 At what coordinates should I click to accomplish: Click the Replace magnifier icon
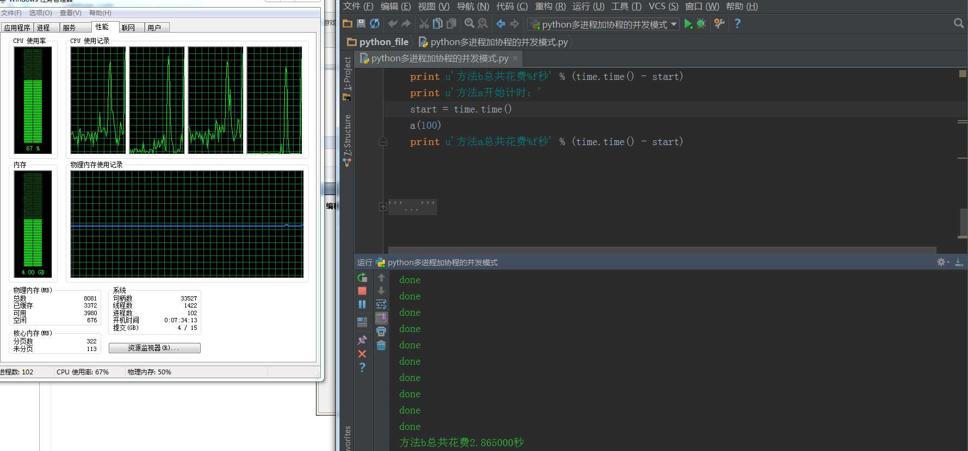point(483,23)
